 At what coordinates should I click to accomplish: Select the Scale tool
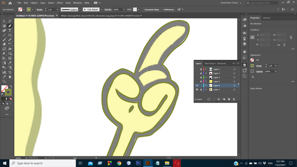[4, 49]
